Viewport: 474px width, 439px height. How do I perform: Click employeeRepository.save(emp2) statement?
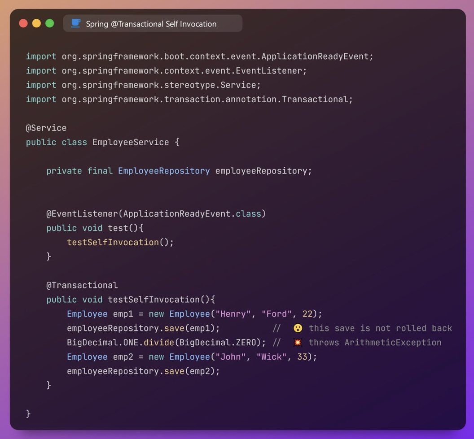143,371
